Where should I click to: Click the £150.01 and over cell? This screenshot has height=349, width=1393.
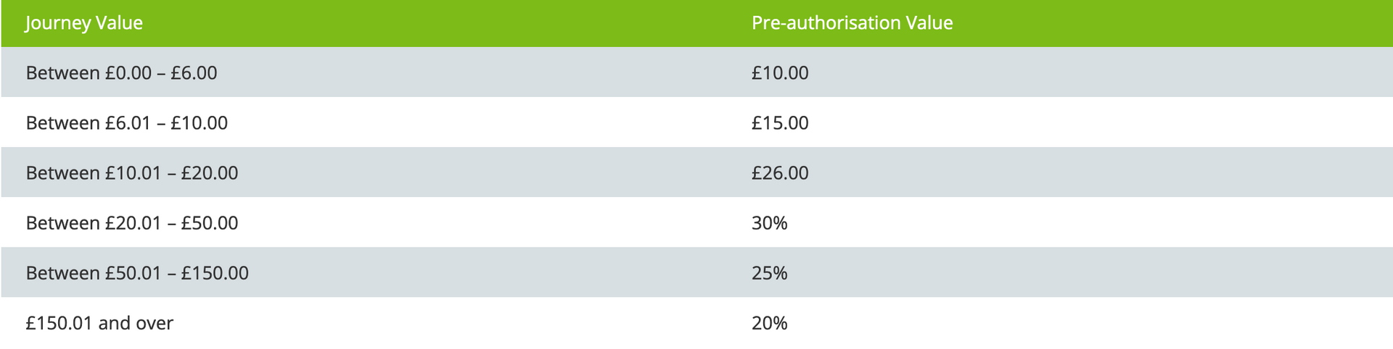coord(99,322)
